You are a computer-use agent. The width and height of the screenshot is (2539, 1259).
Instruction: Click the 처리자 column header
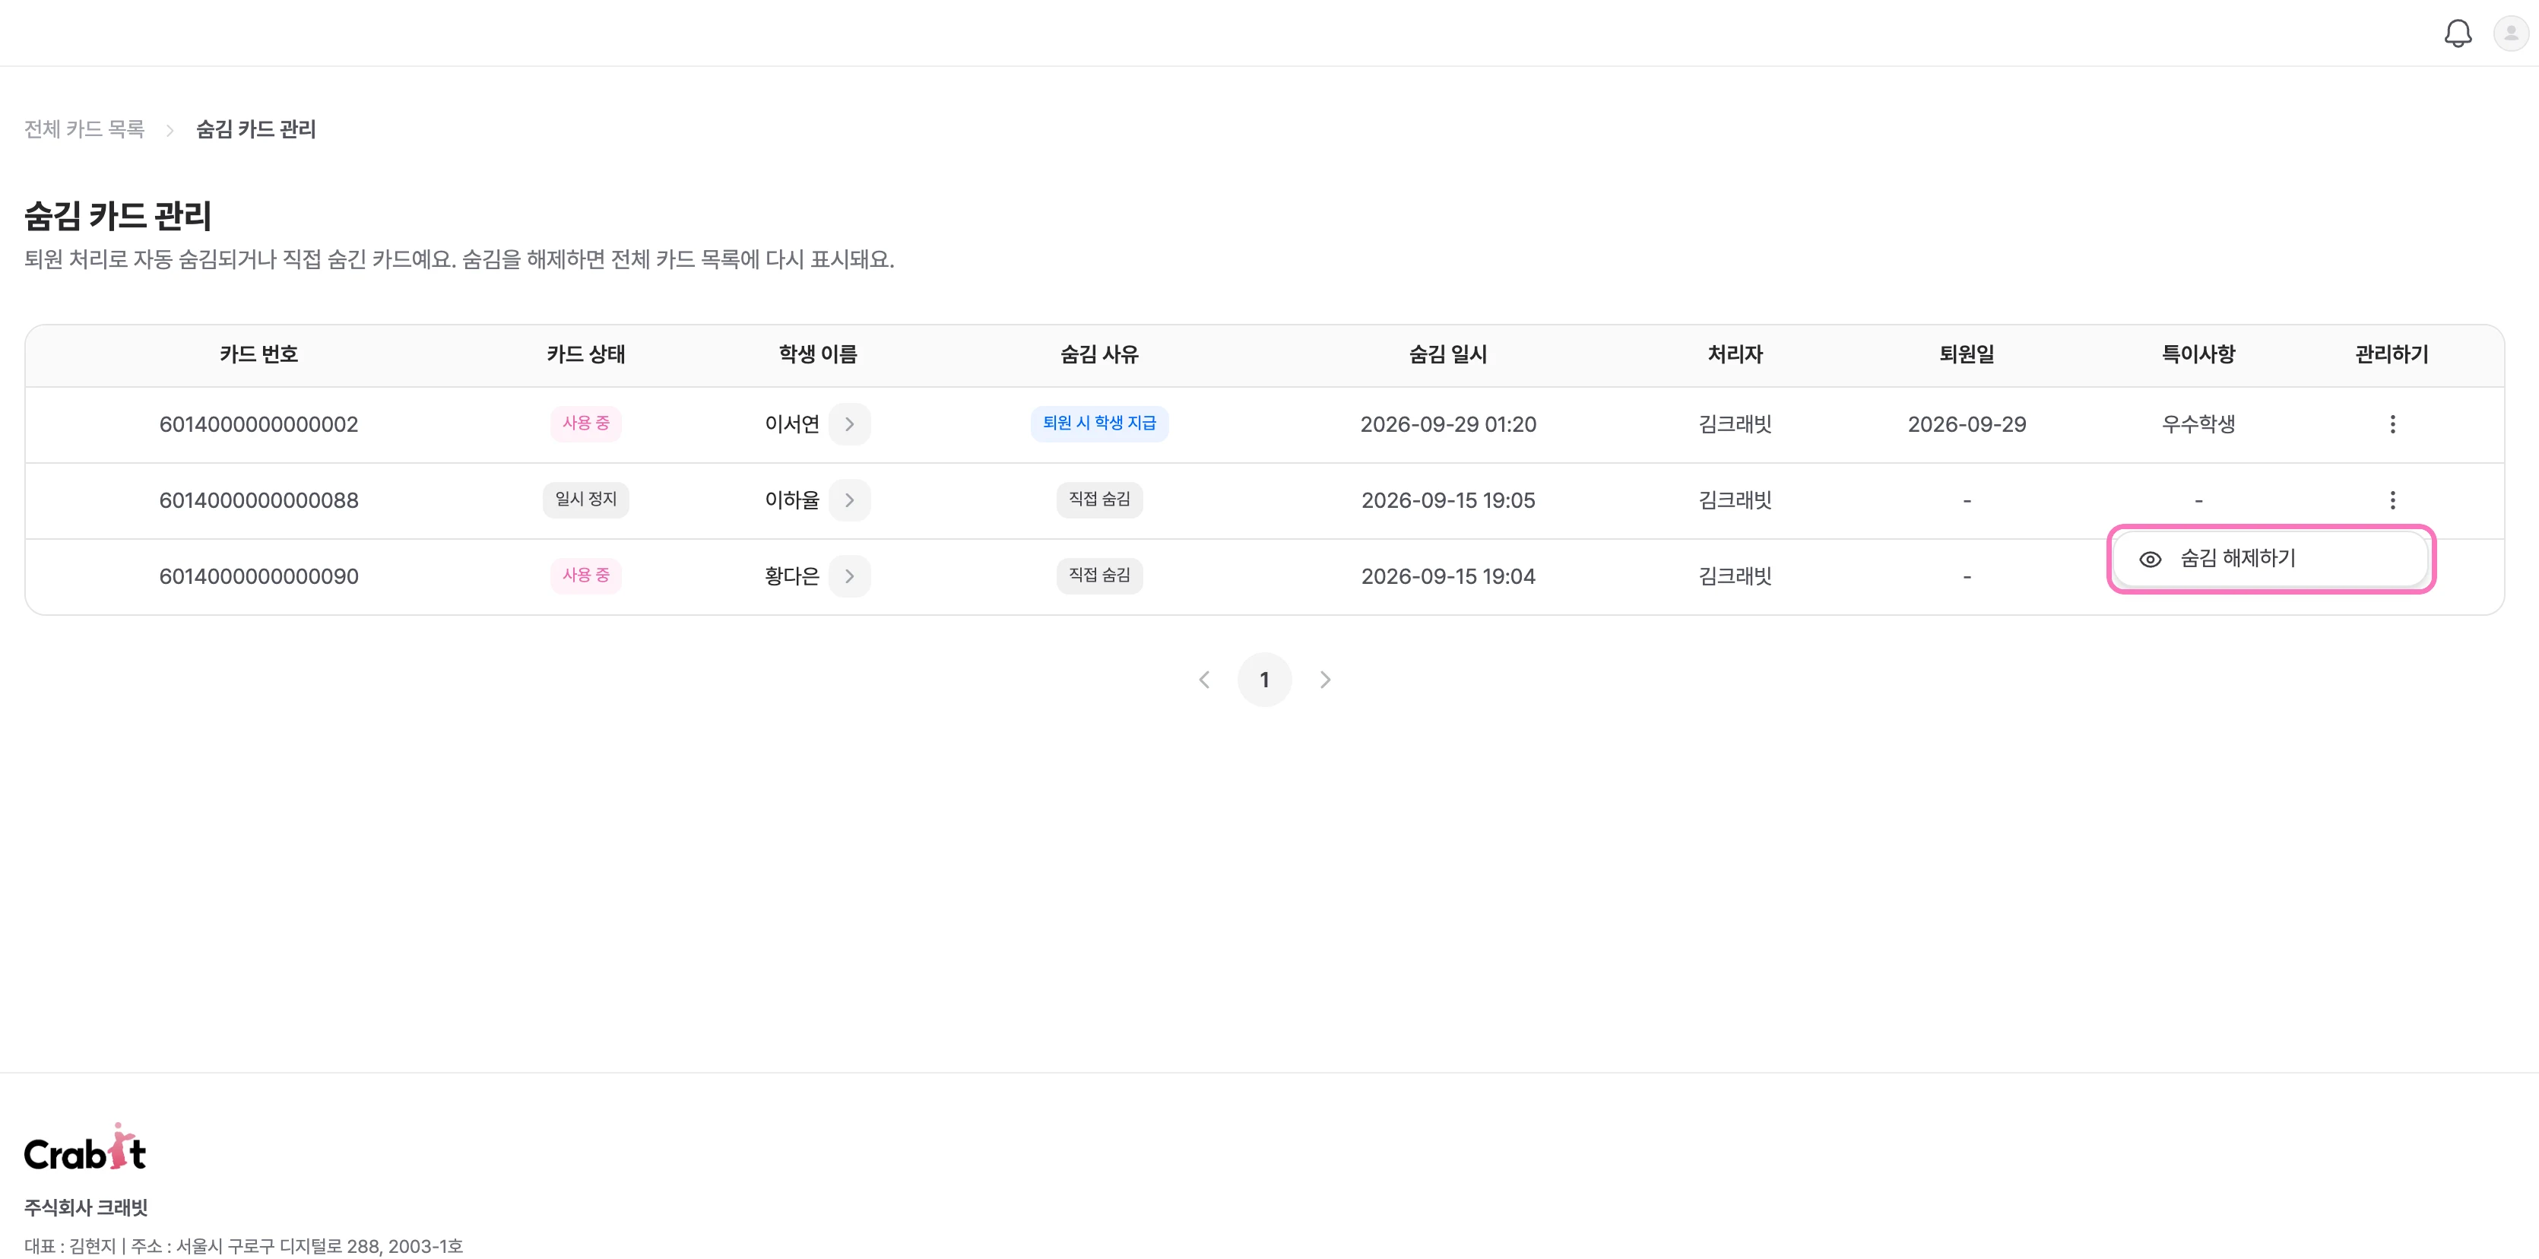pos(1735,354)
